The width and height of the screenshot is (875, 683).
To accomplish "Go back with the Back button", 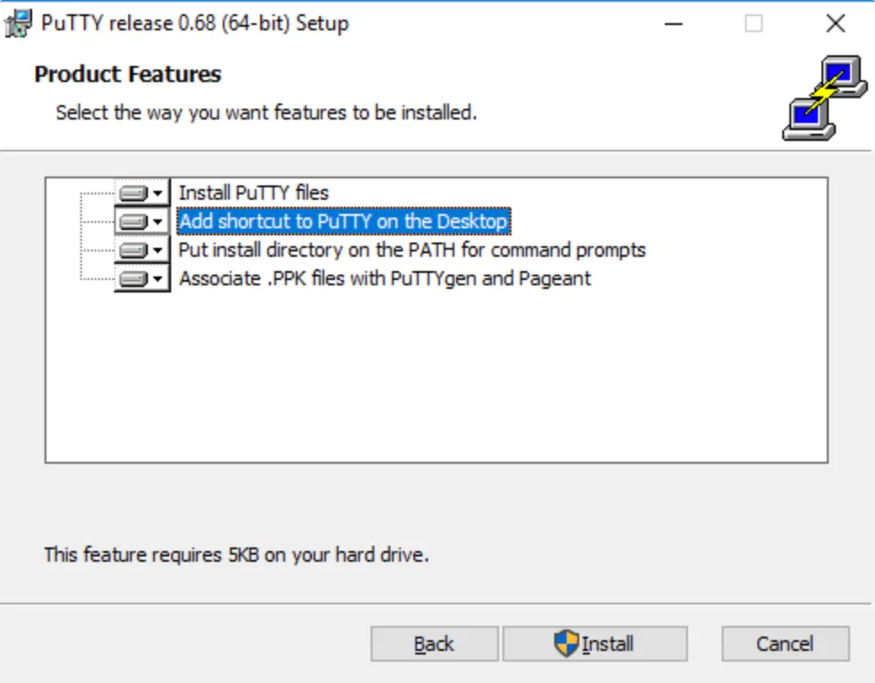I will [x=434, y=644].
